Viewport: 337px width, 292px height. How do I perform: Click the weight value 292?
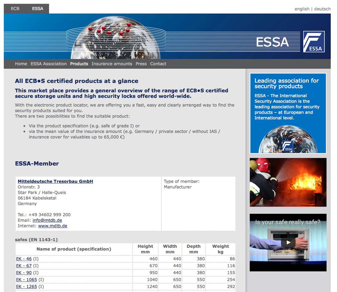[231, 286]
